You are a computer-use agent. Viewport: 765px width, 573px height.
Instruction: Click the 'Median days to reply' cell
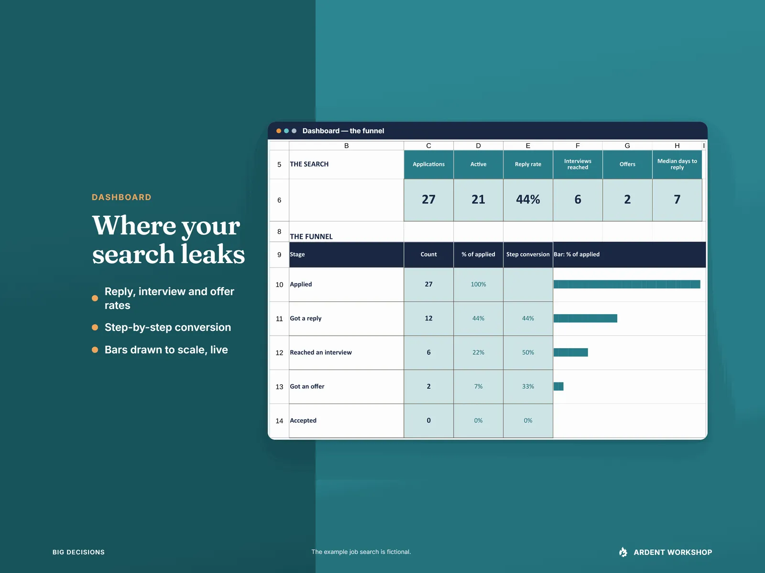[x=678, y=164]
